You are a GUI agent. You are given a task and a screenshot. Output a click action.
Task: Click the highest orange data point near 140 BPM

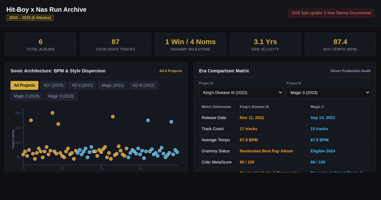coord(52,113)
